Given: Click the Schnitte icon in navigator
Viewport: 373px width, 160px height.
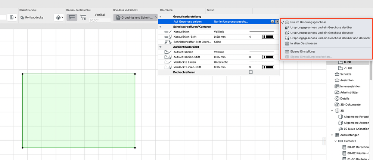Looking at the screenshot, I should coord(336,74).
